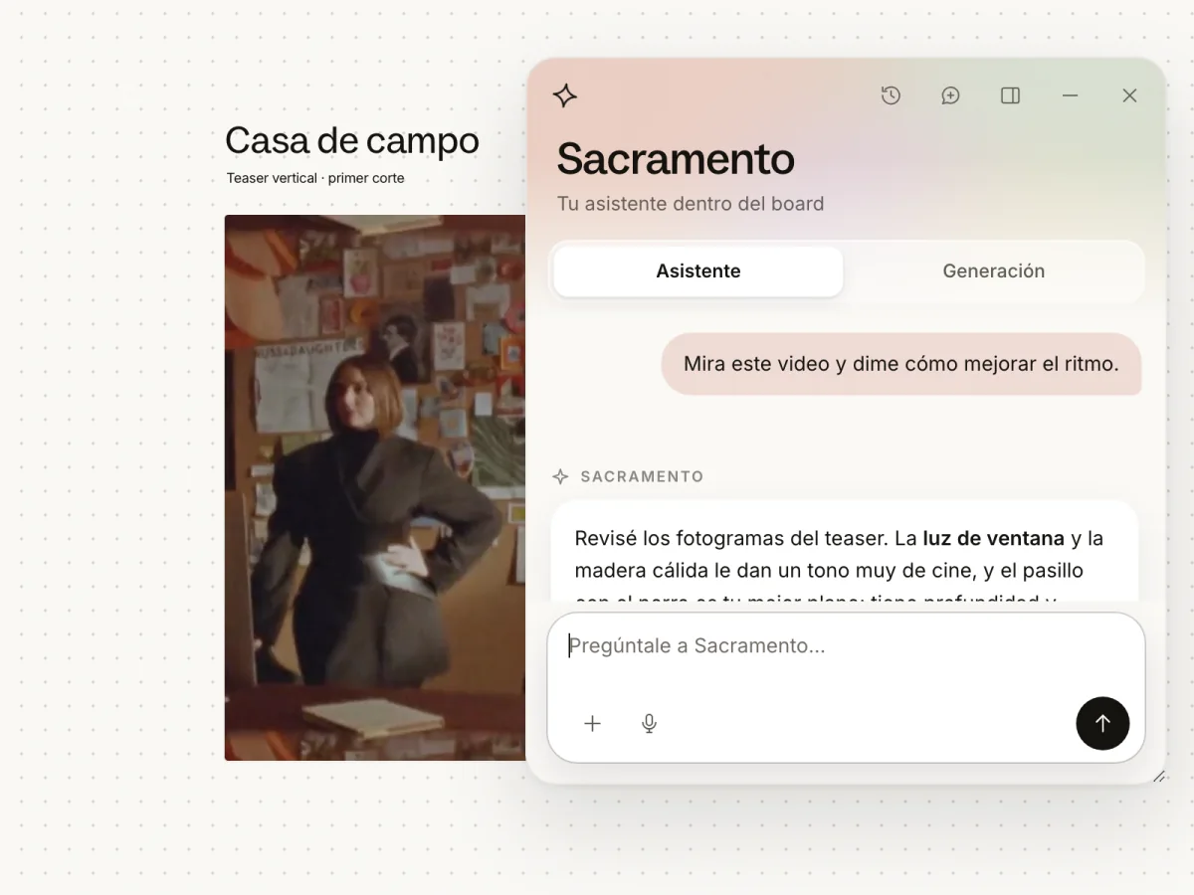Toggle side panel layout icon
The height and width of the screenshot is (895, 1194).
click(1010, 95)
